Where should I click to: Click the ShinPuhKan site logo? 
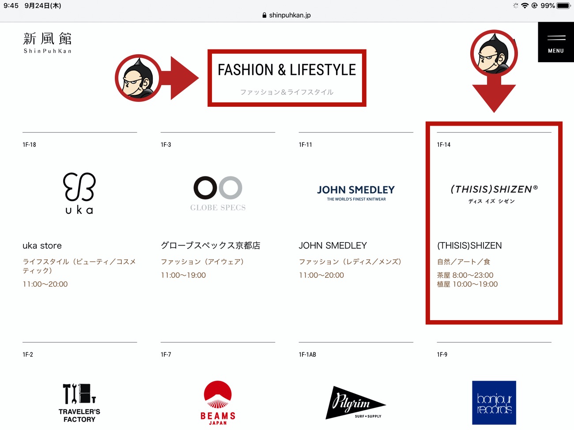pos(47,43)
